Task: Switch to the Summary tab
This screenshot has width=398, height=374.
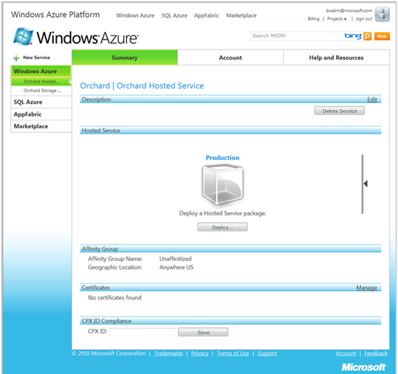Action: [124, 58]
